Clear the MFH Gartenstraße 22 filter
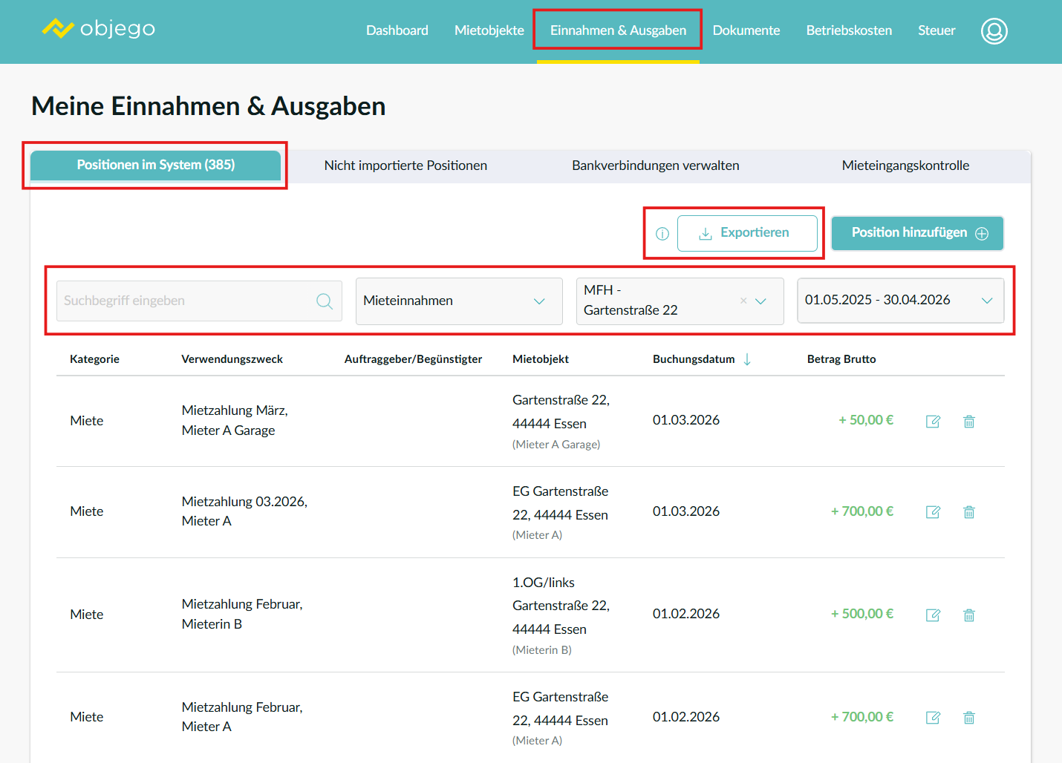Screen dimensions: 1062x763 pos(743,301)
